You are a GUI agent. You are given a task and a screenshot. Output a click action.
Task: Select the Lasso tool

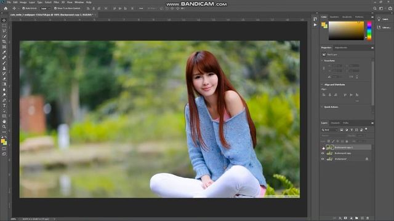point(4,31)
